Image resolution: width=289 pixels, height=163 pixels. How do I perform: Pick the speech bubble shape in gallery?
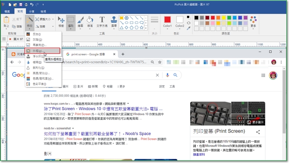coord(141,23)
